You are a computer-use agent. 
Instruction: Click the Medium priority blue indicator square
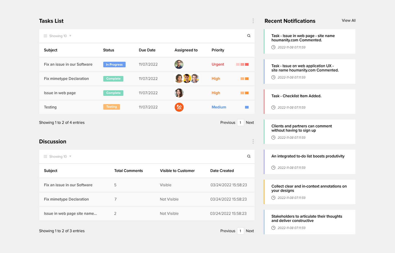(247, 107)
